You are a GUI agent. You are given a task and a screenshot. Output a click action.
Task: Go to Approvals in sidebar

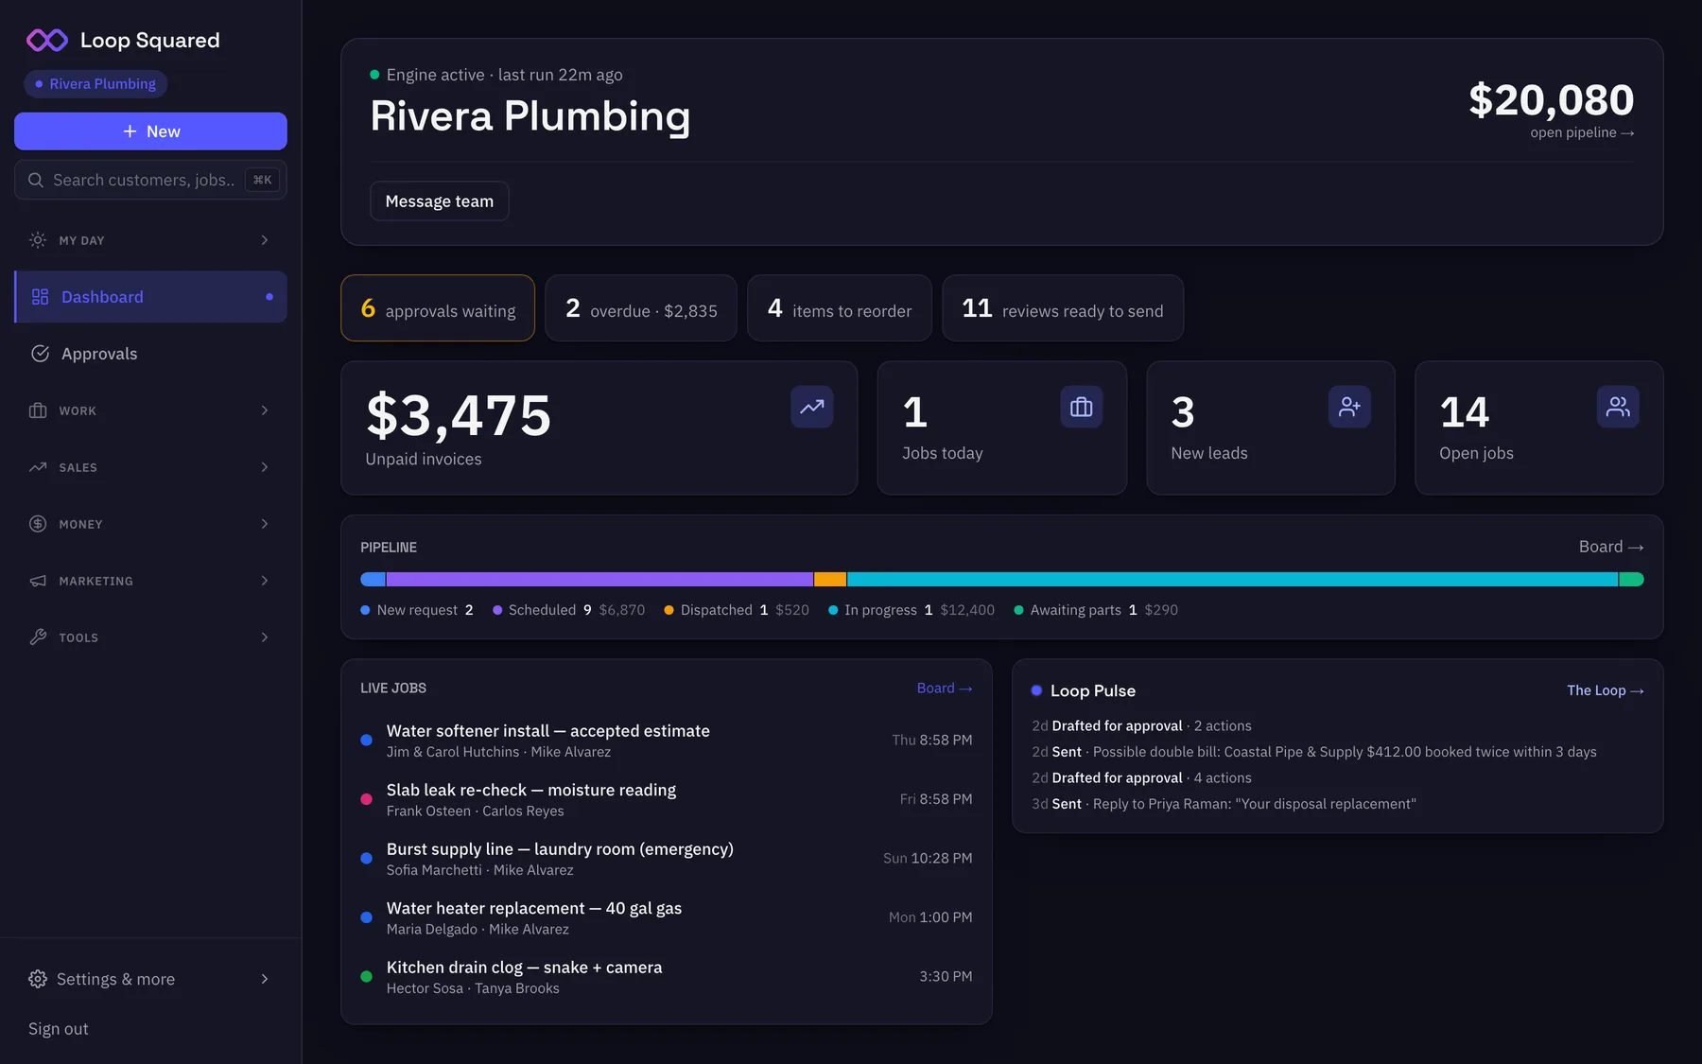click(x=150, y=354)
